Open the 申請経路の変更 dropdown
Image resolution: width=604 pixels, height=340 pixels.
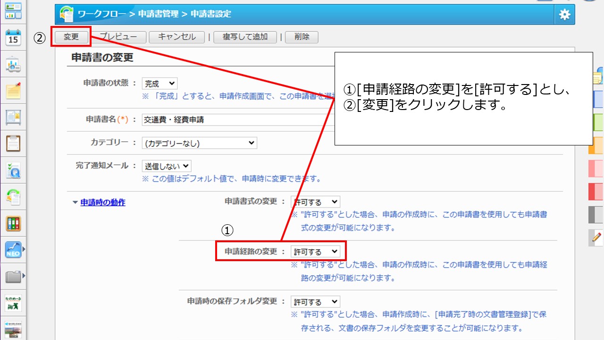(315, 252)
